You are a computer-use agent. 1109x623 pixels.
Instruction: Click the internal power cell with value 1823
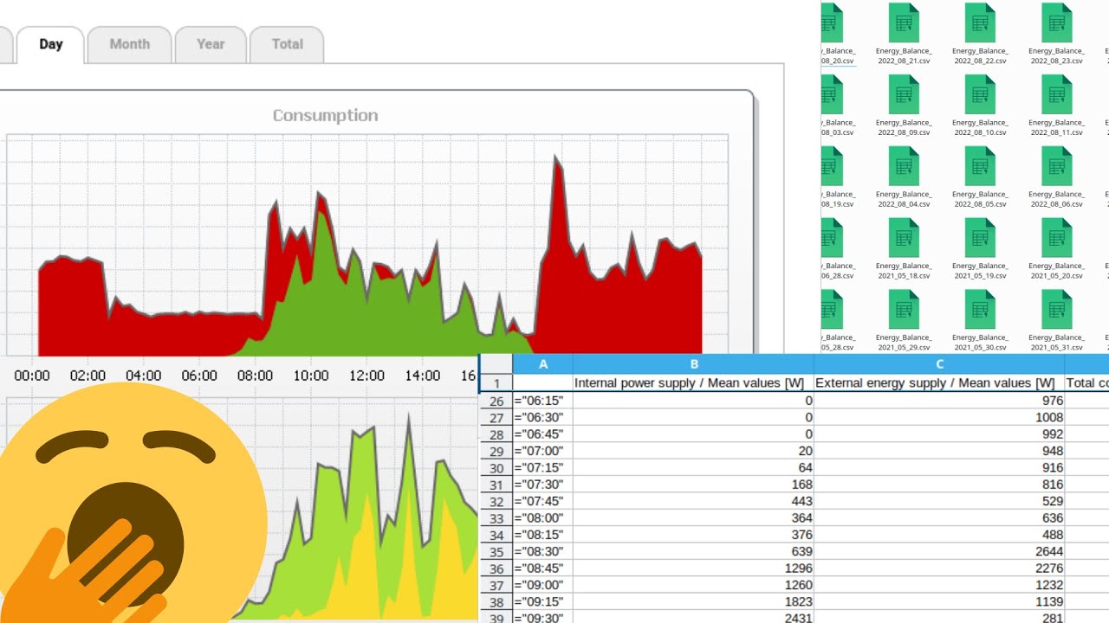693,601
